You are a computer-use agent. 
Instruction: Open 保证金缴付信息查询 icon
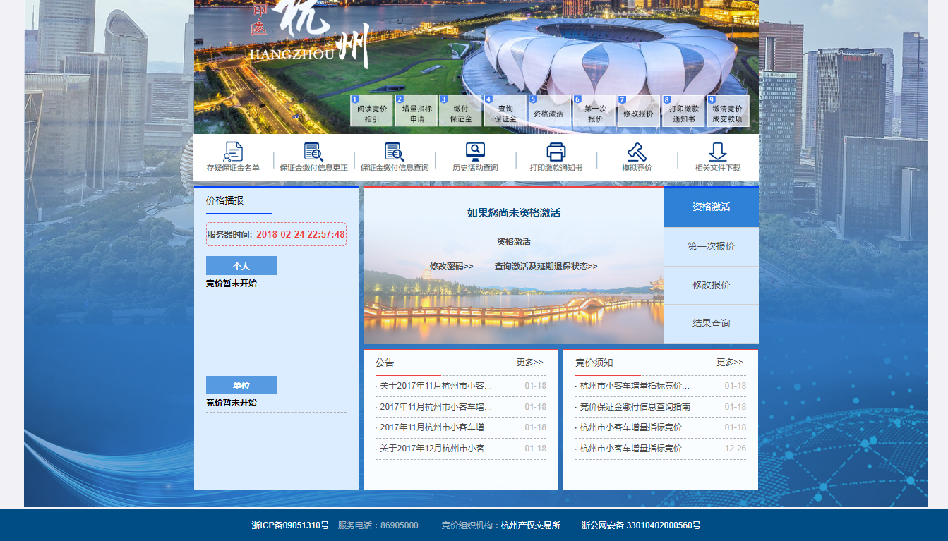pyautogui.click(x=395, y=152)
